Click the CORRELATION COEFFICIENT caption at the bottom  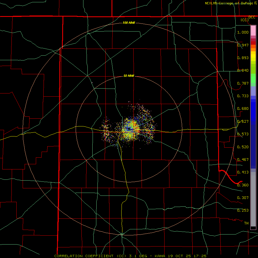[x=130, y=256]
